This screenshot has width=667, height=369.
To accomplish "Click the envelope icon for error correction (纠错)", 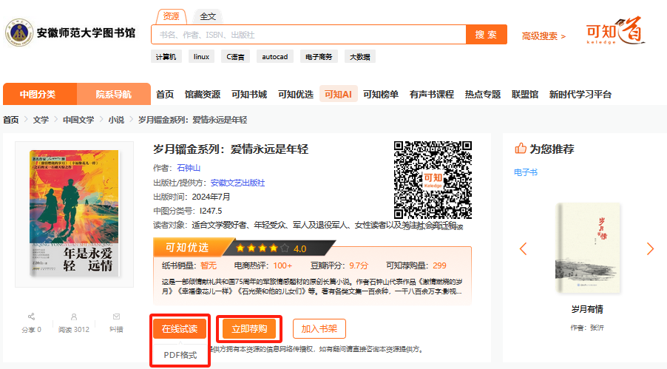I will tap(116, 316).
